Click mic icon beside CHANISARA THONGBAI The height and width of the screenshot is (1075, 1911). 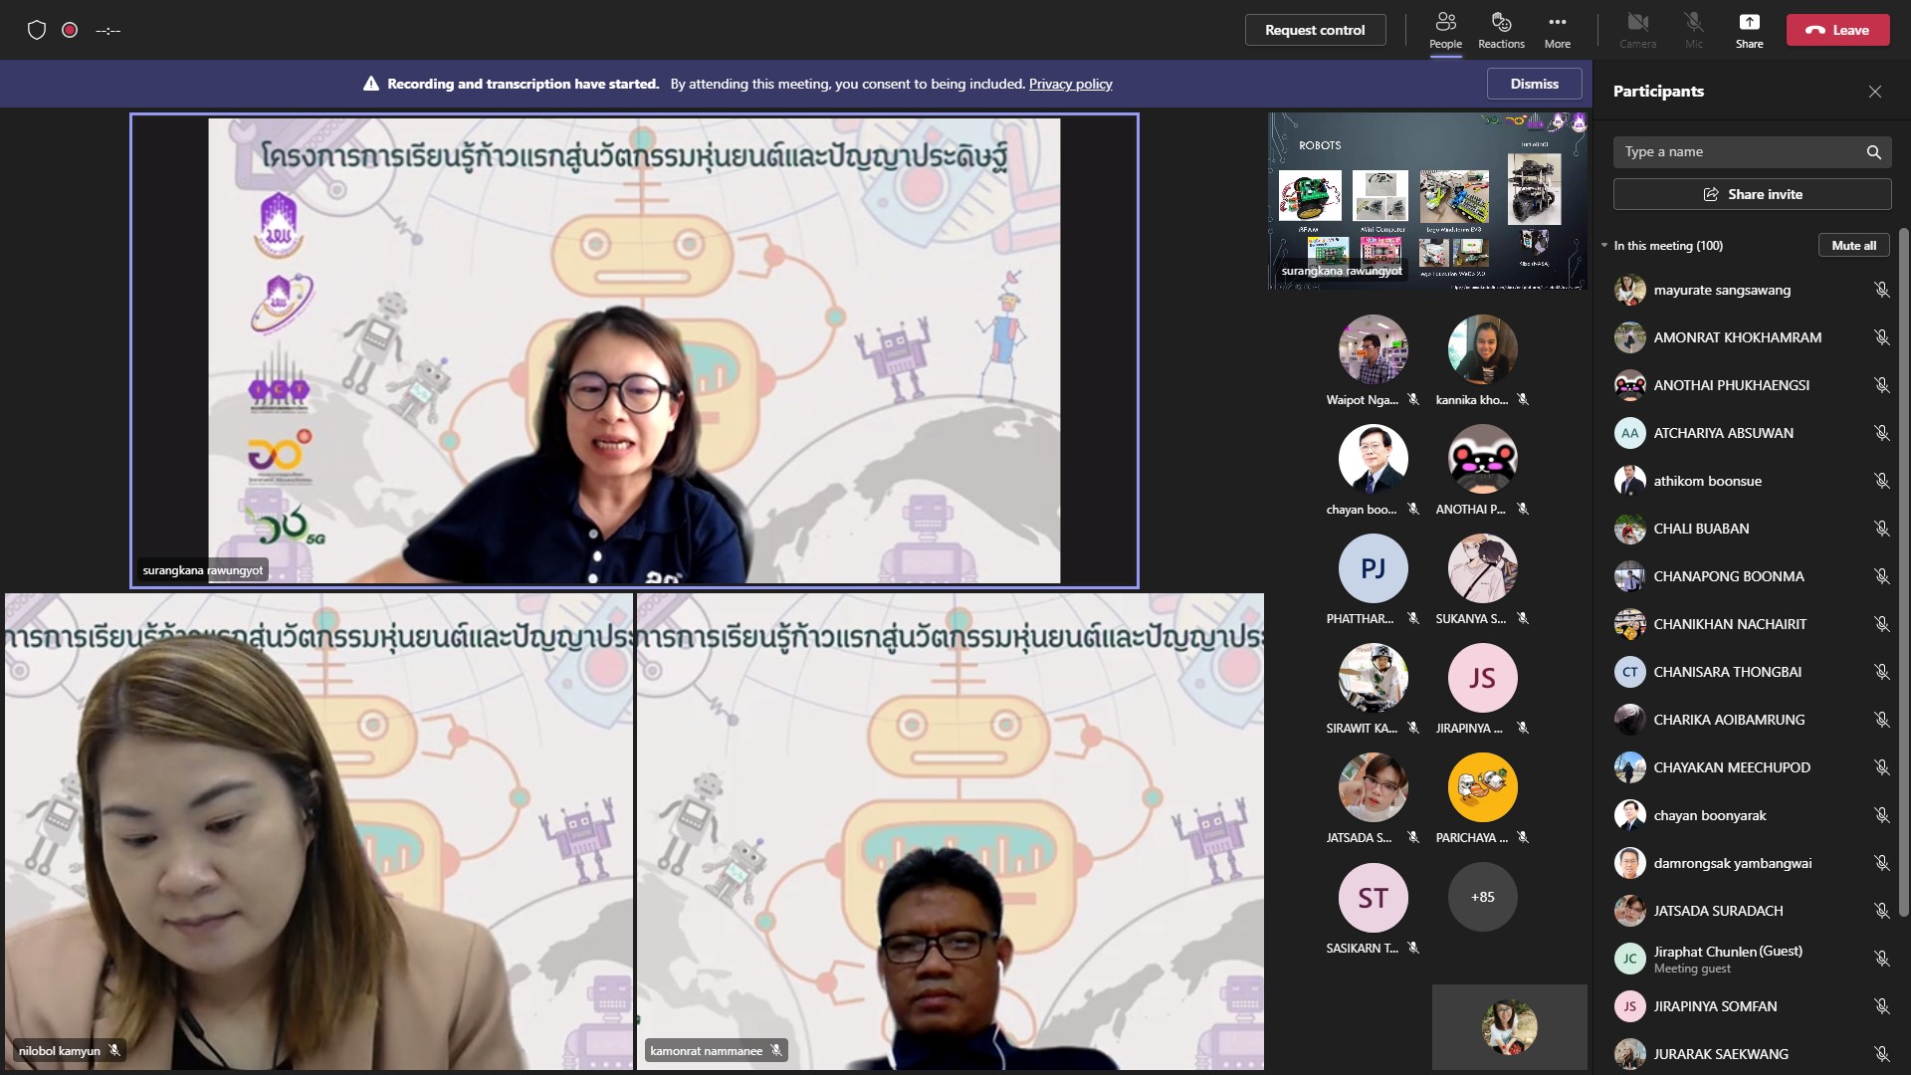pyautogui.click(x=1881, y=672)
